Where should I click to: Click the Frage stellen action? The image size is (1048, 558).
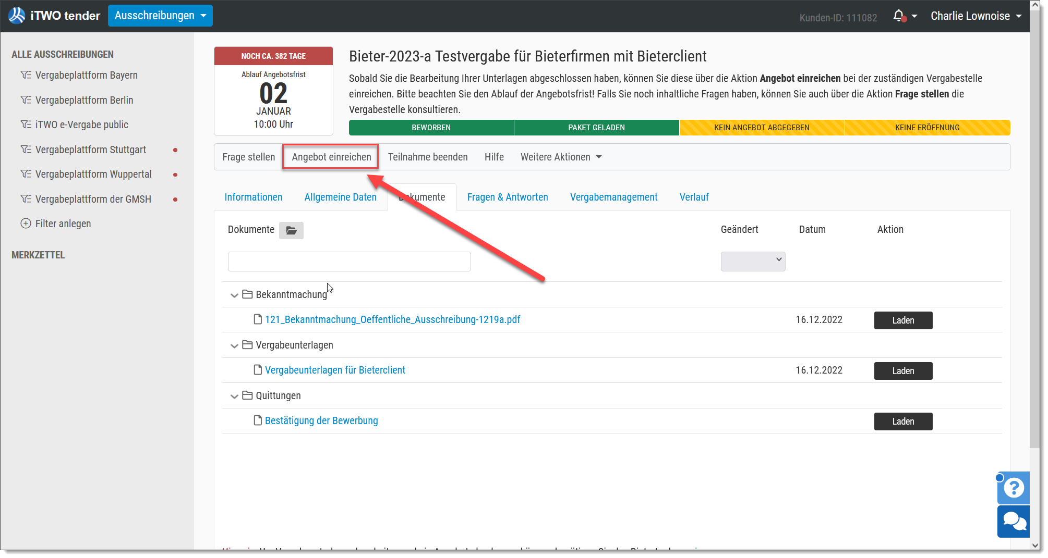[248, 157]
